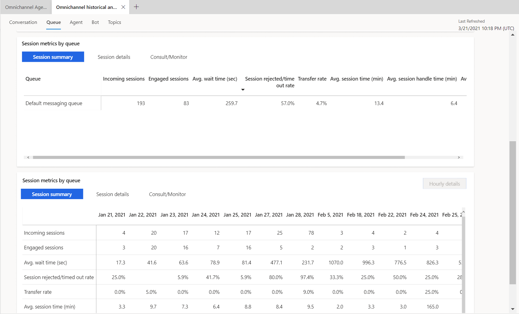Click the Feb 24, 2021 column header

(x=424, y=215)
